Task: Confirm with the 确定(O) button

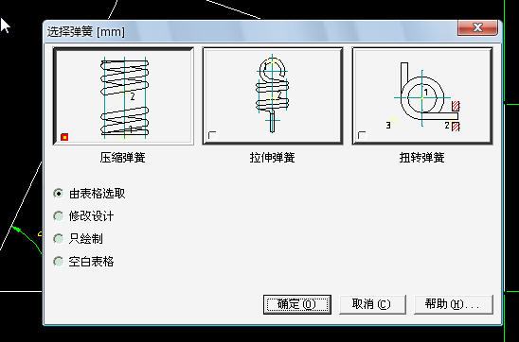Action: click(x=297, y=304)
